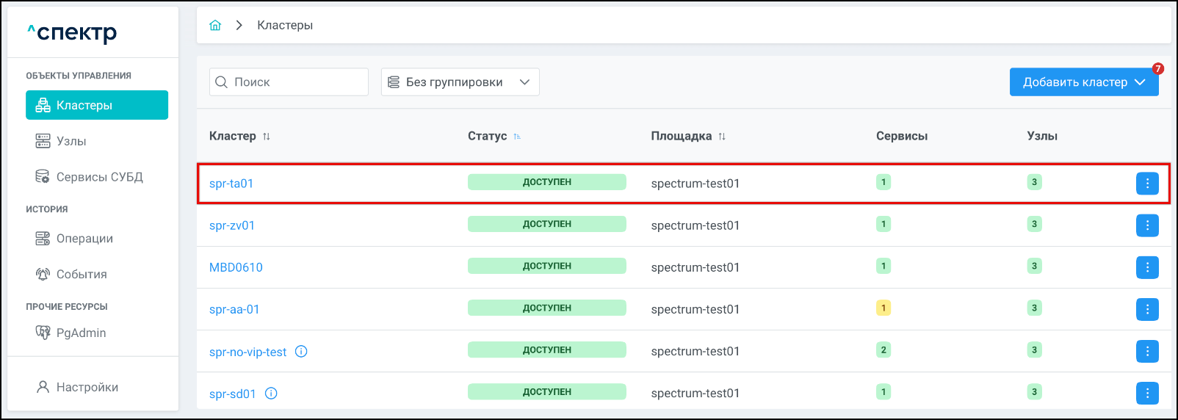Expand the Без группировки grouping dropdown

460,82
